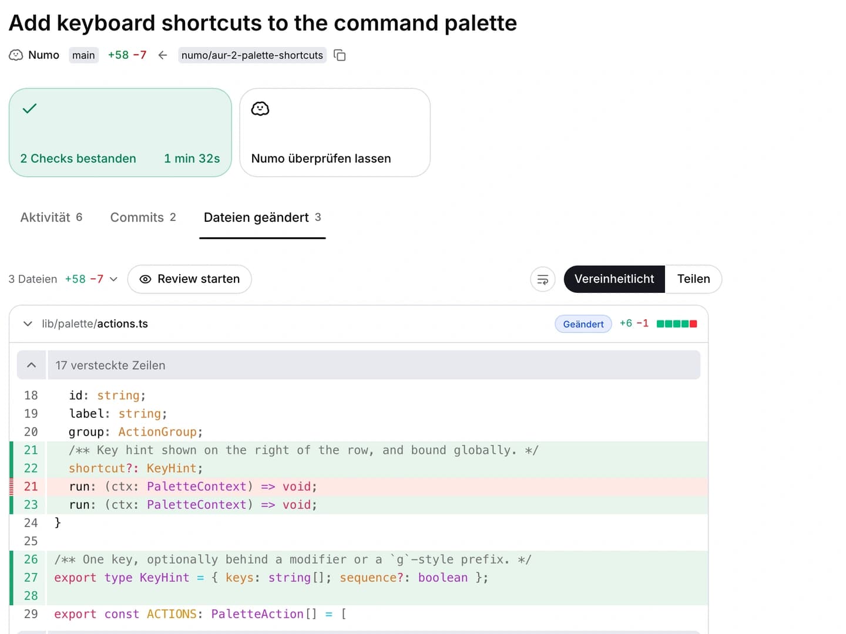Click added line number 22
The width and height of the screenshot is (846, 634).
pyautogui.click(x=31, y=468)
